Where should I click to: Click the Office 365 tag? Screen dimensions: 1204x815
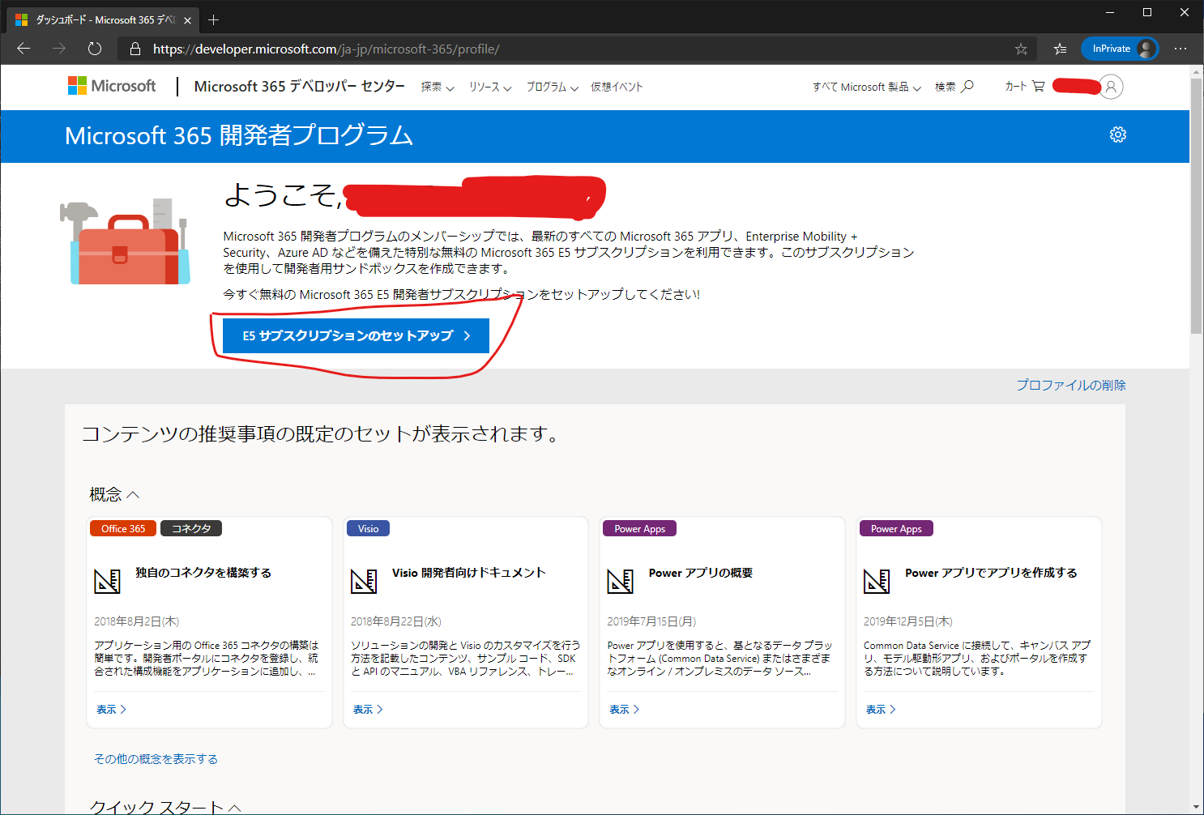(123, 528)
